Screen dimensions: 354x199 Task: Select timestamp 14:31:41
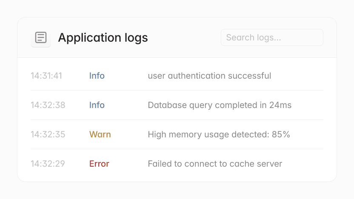[46, 76]
